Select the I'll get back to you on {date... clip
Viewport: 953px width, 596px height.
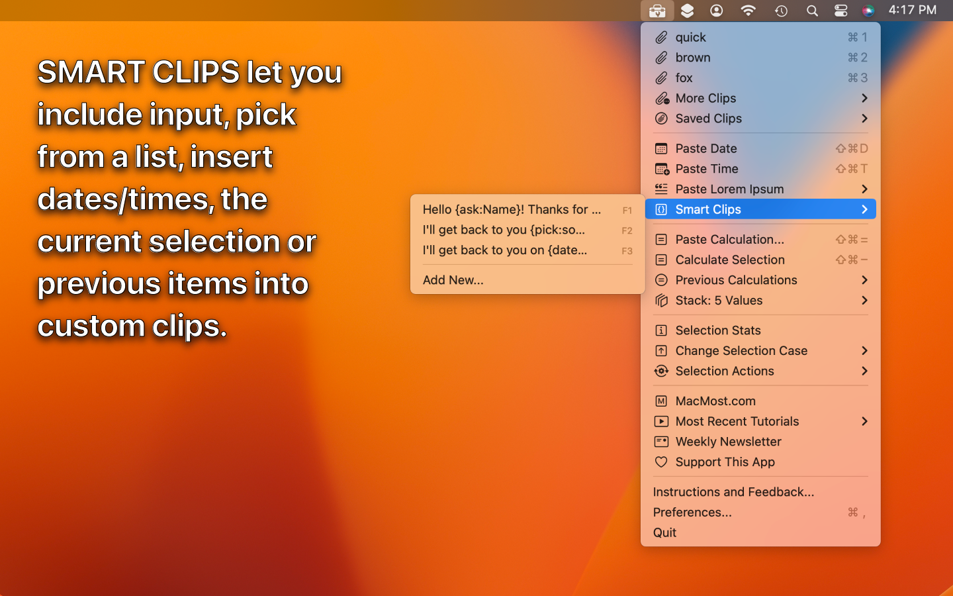(x=527, y=250)
